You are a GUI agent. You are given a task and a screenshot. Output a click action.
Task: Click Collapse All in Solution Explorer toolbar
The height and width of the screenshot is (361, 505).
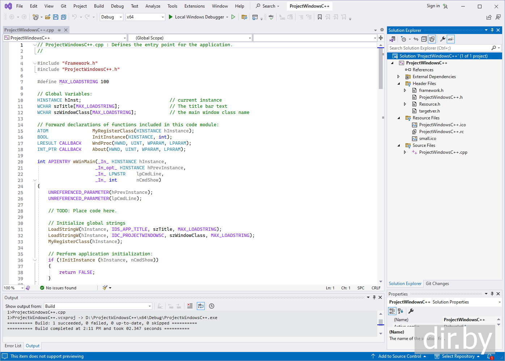[x=424, y=39]
